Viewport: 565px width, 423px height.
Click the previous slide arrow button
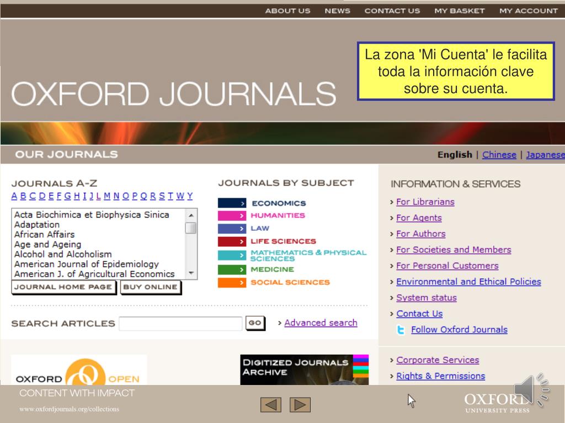(x=270, y=405)
